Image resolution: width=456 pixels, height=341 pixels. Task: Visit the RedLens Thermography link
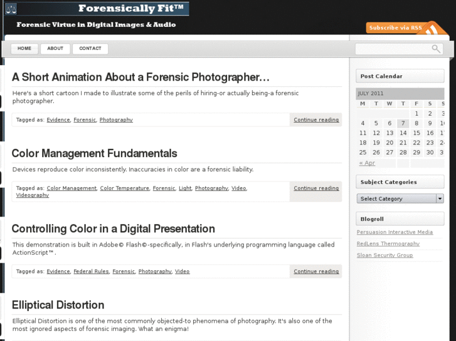tap(388, 243)
